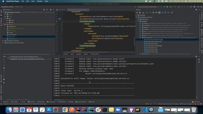This screenshot has height=114, width=203.
Task: Open TODO tool window tab
Action: click(15, 102)
